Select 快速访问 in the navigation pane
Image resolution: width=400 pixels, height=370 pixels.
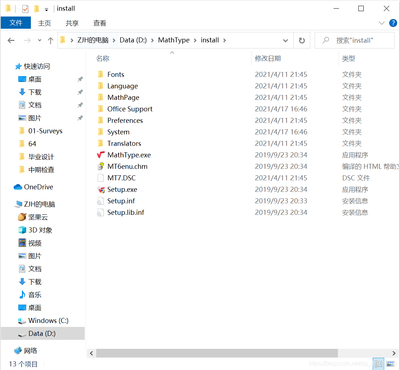click(x=32, y=66)
